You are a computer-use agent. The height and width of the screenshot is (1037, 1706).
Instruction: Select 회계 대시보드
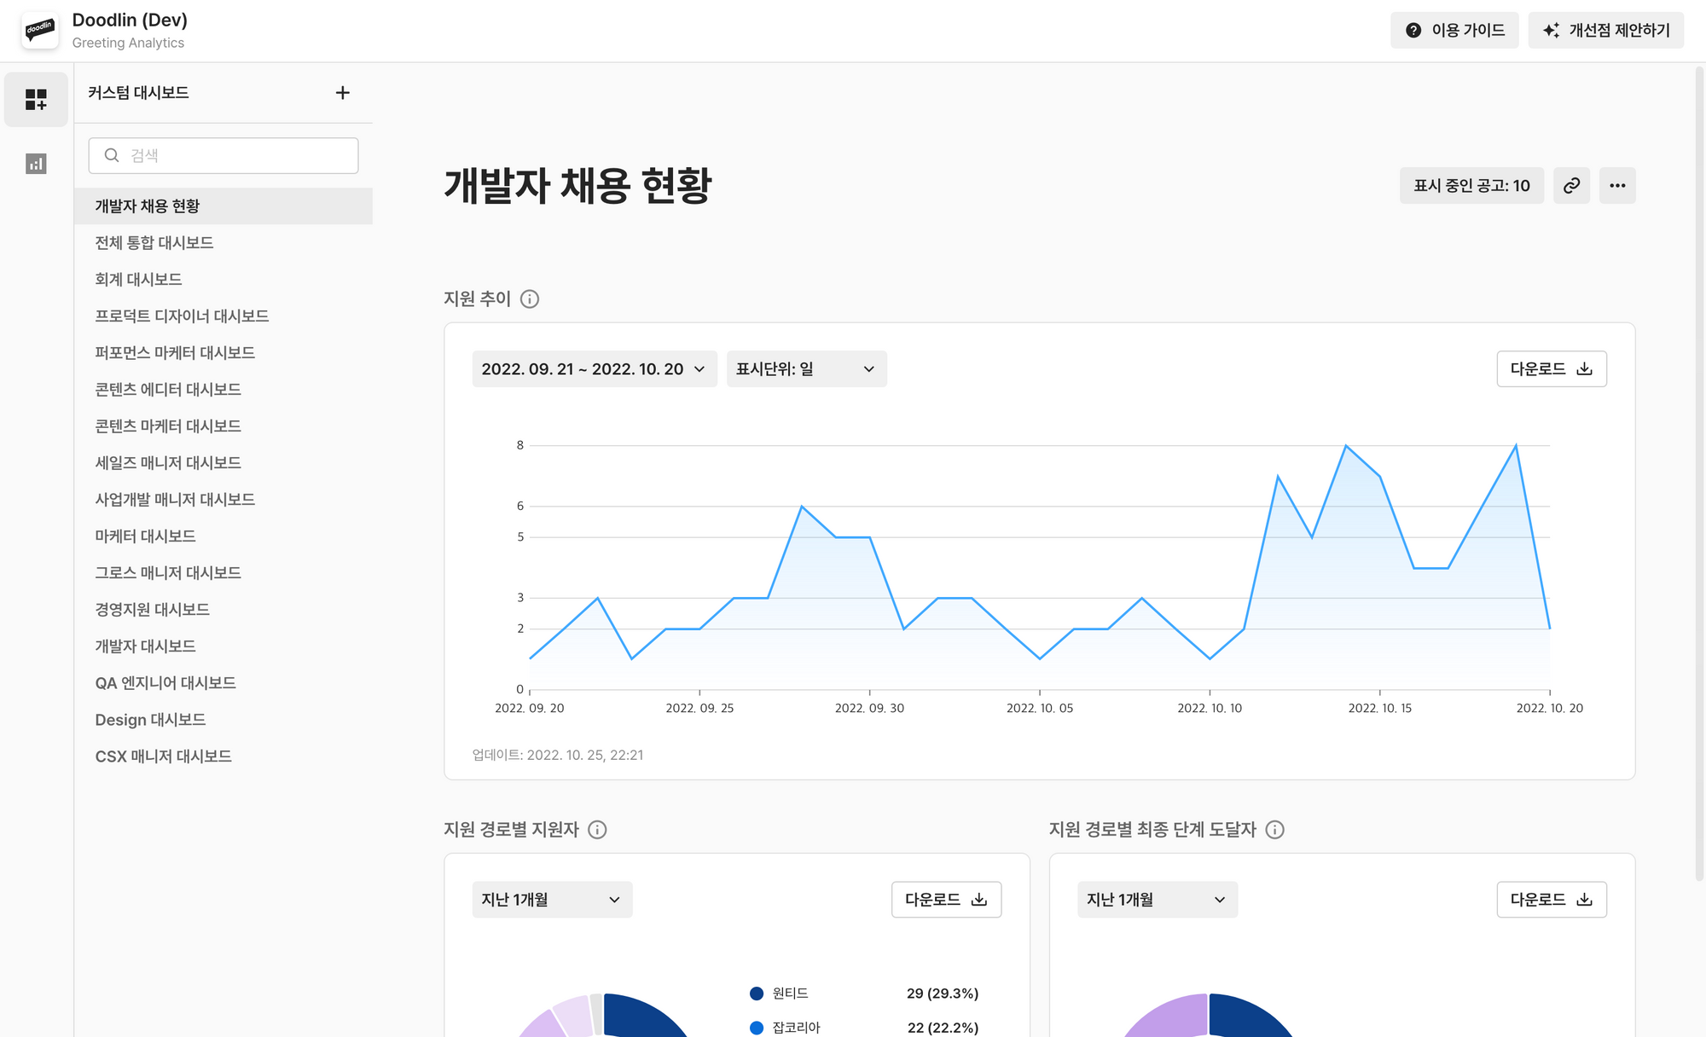223,280
